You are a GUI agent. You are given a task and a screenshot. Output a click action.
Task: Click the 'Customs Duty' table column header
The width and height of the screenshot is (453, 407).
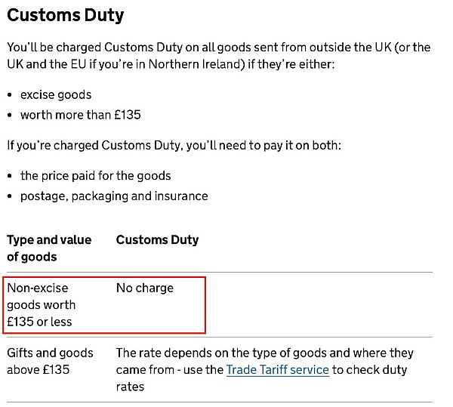(x=158, y=240)
